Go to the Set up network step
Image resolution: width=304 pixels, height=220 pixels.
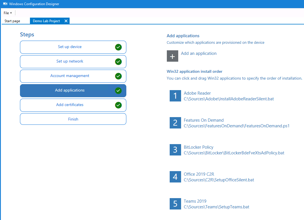tap(73, 62)
